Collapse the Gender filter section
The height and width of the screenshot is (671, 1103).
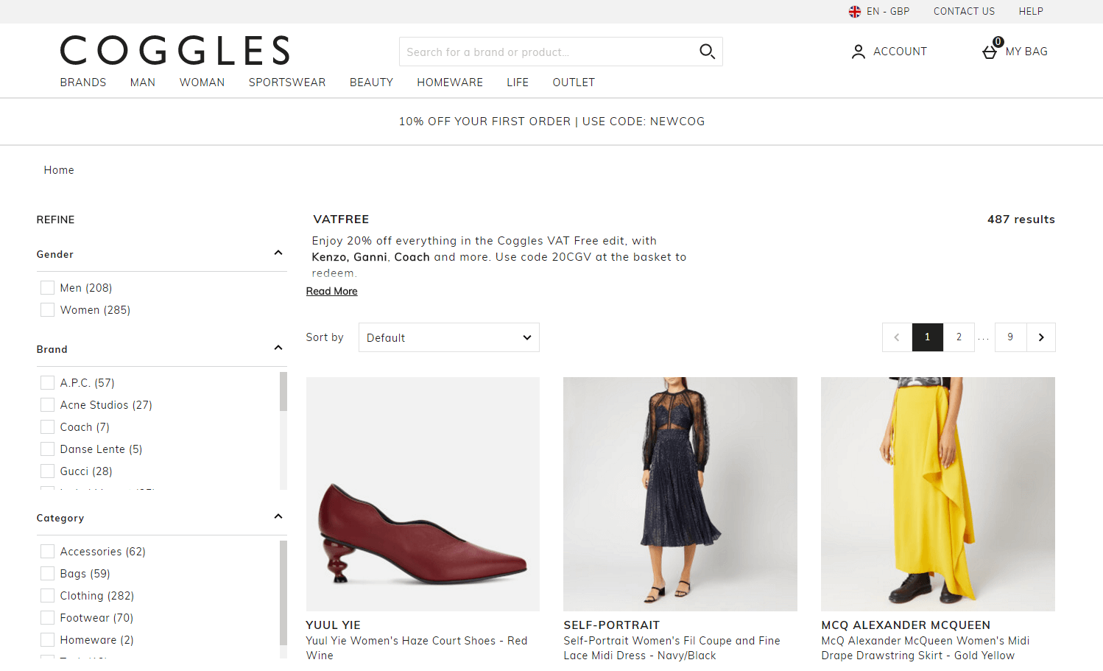278,253
